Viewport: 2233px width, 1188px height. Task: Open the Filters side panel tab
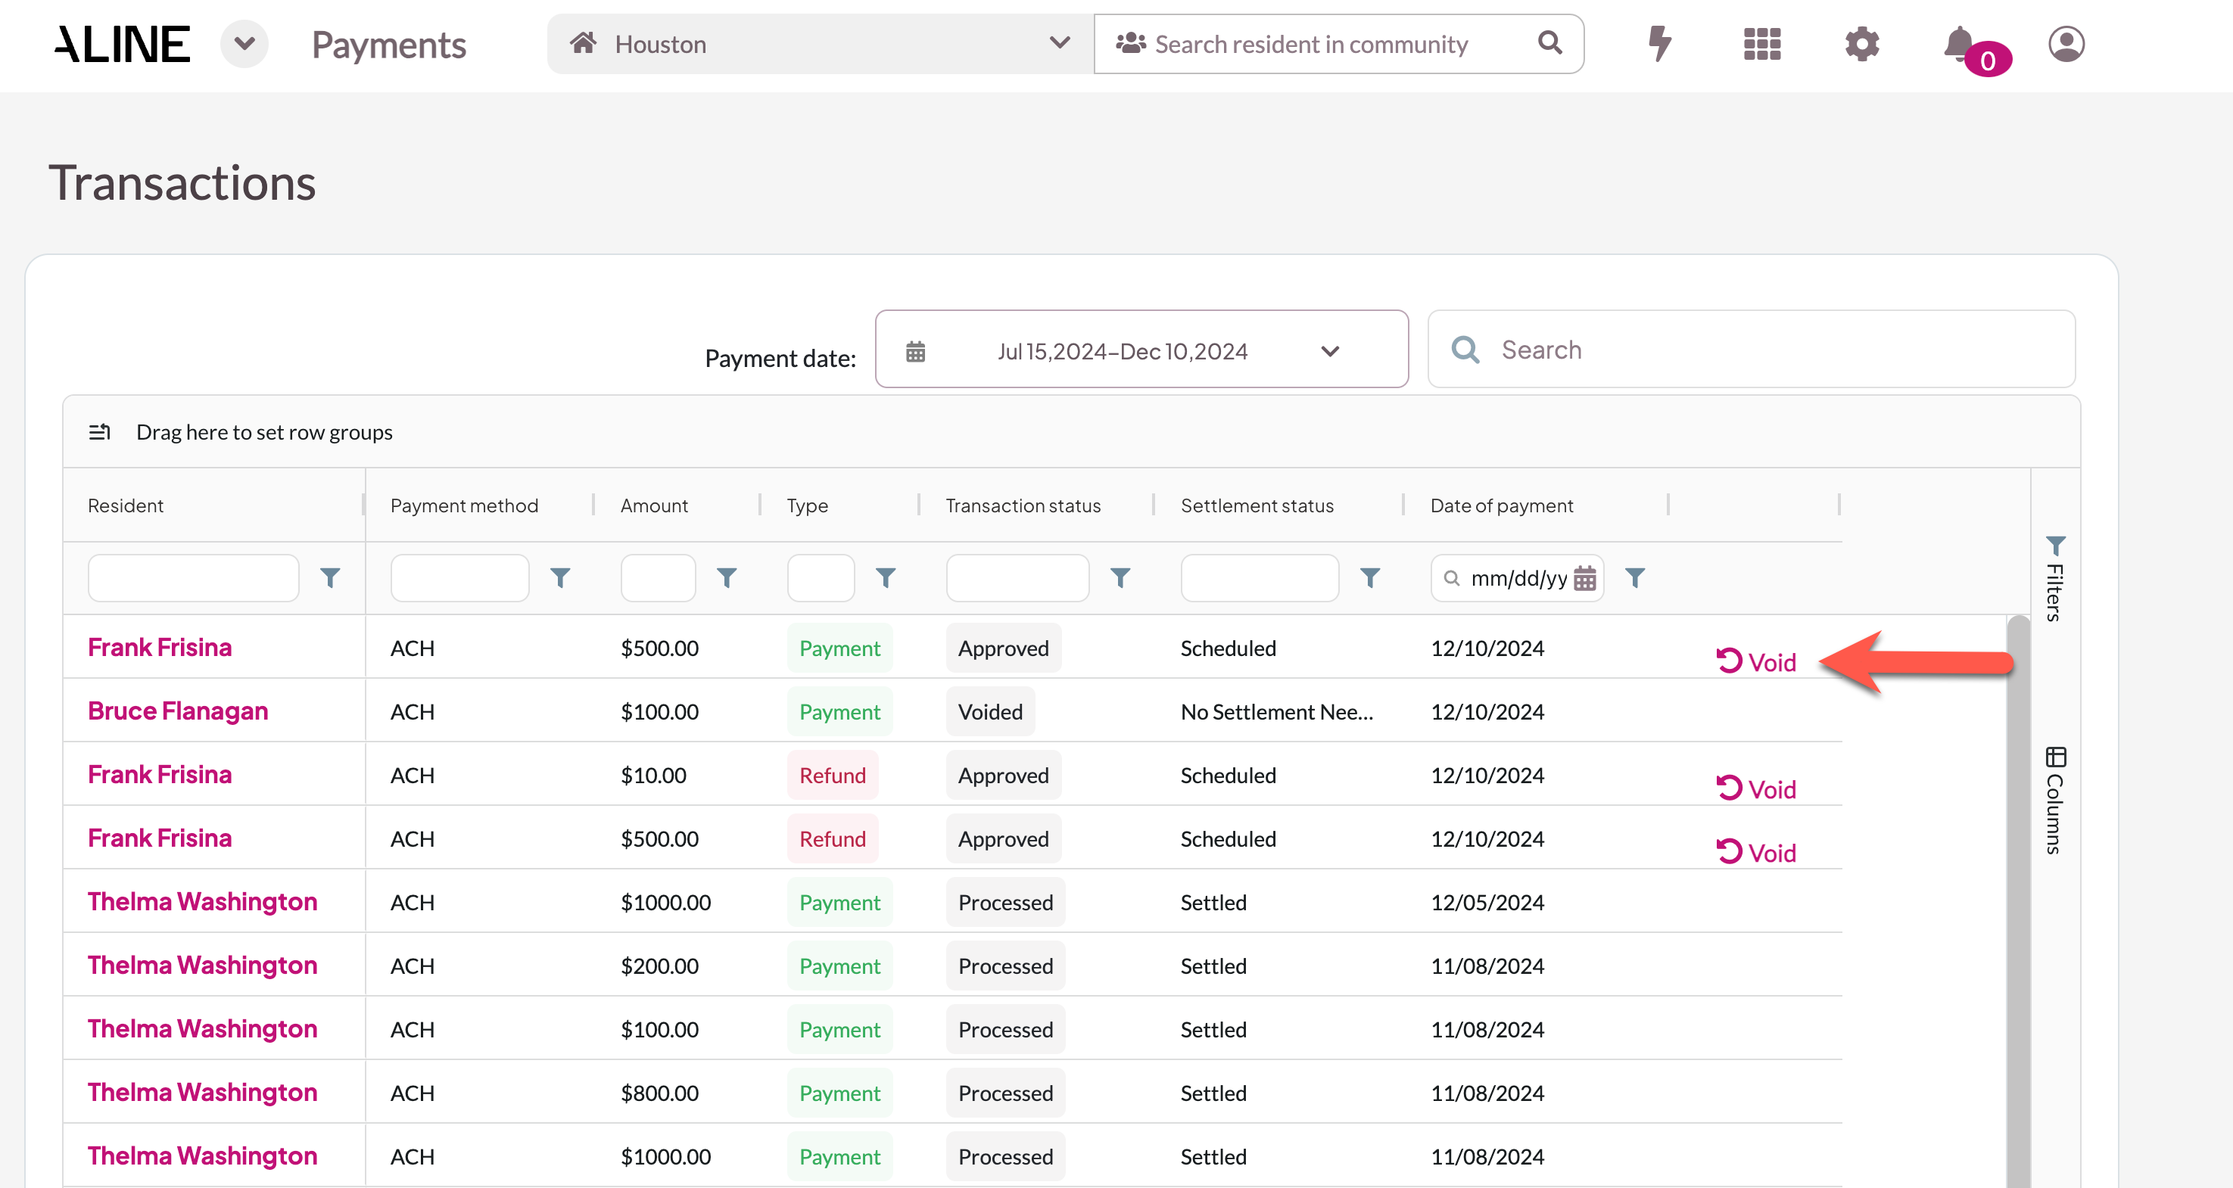click(x=2054, y=578)
